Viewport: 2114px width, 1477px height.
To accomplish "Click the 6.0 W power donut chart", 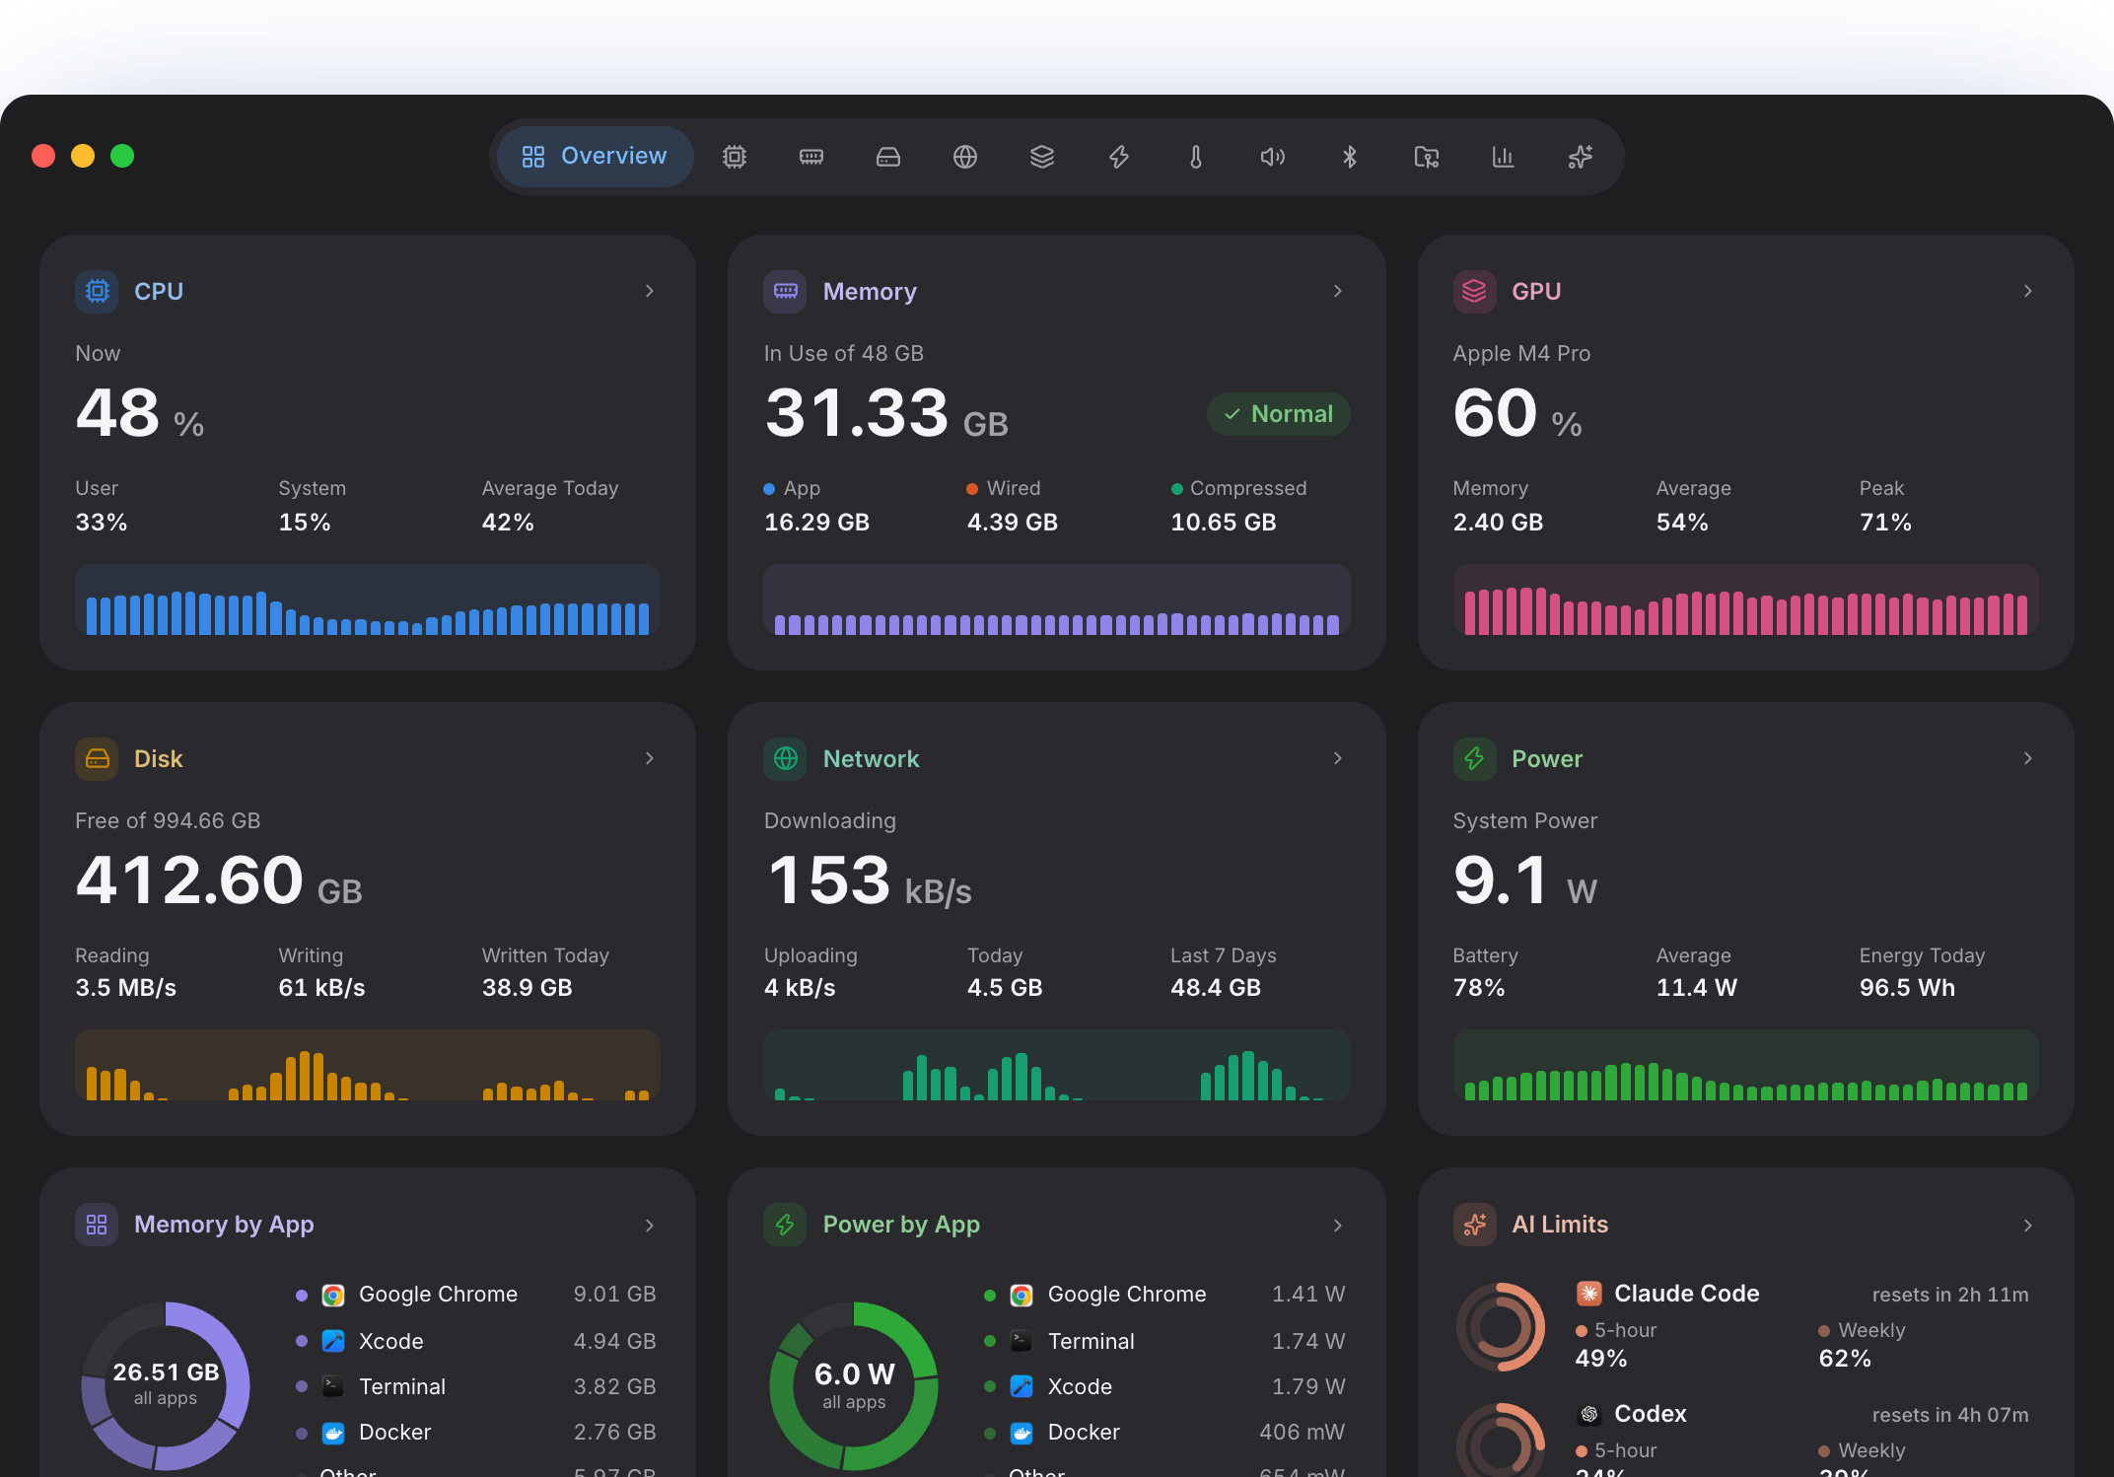I will 854,1385.
